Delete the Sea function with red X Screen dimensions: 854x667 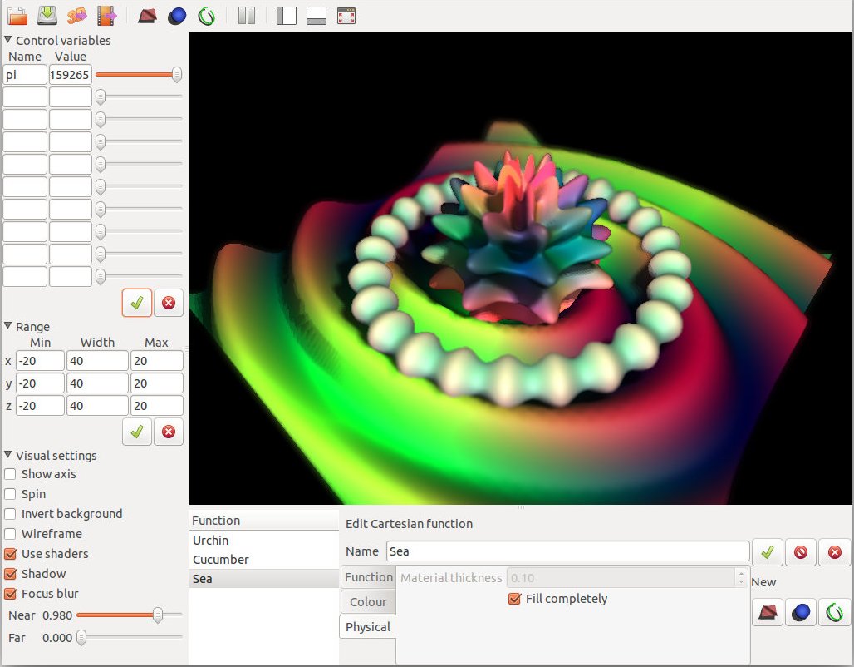[834, 552]
